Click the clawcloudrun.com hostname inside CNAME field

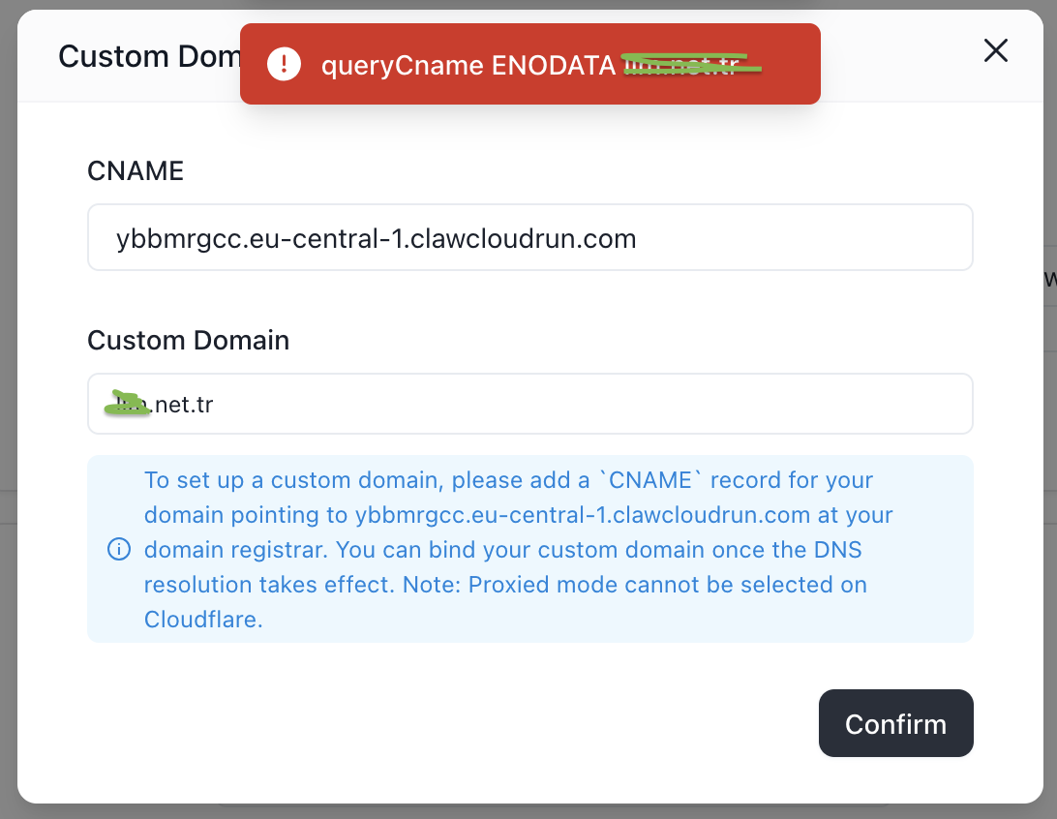pos(523,238)
